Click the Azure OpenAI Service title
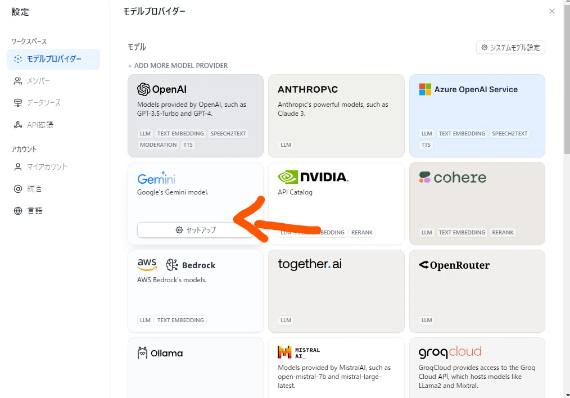Image resolution: width=570 pixels, height=398 pixels. coord(476,89)
